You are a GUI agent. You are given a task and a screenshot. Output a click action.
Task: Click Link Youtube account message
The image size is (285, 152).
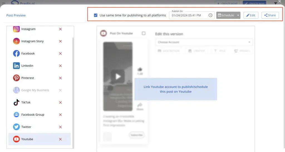click(x=176, y=89)
